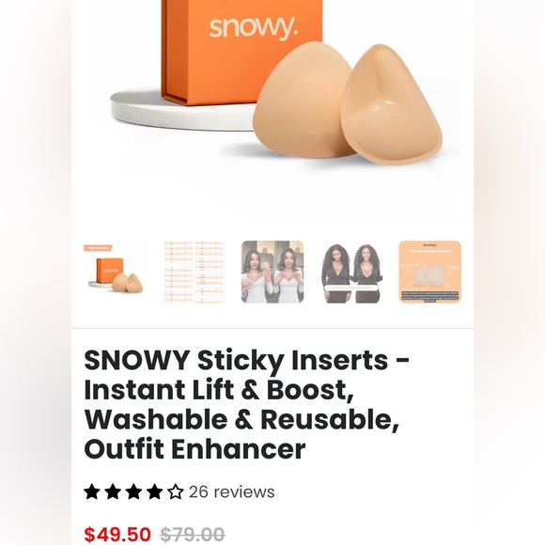The image size is (545, 545).
Task: Click the empty fifth rating star
Action: [x=176, y=491]
